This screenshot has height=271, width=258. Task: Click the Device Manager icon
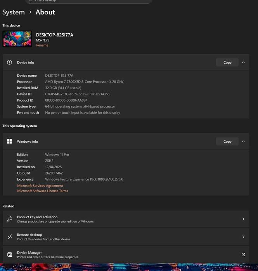[10, 255]
